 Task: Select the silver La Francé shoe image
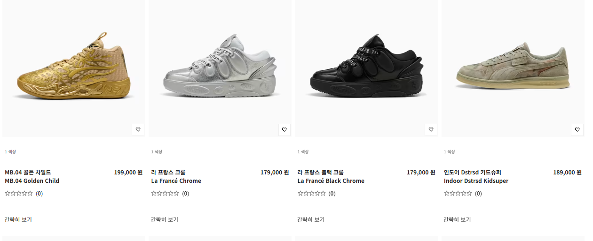coord(220,66)
